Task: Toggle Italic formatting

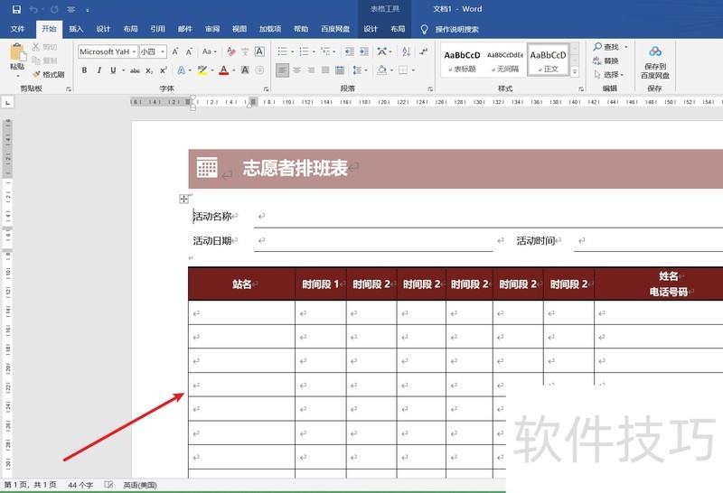Action: pos(98,70)
